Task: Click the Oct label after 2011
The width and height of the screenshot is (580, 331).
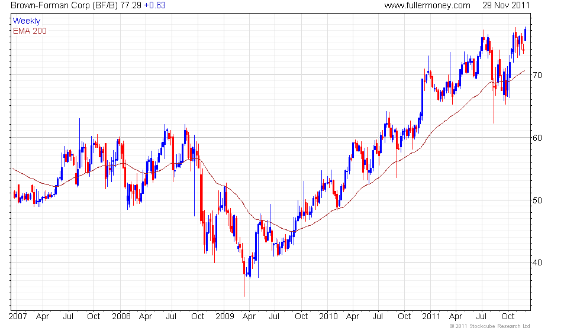Action: coord(508,317)
